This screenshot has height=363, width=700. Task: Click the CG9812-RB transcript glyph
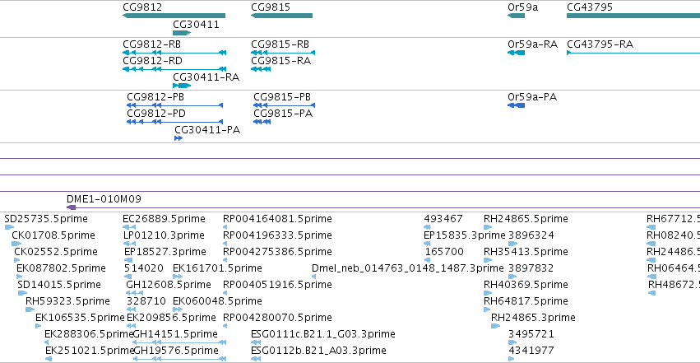[174, 53]
